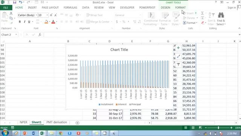Expand the Name Box dropdown for Chart 2
Screen dimensions: 241x136
pos(16,35)
